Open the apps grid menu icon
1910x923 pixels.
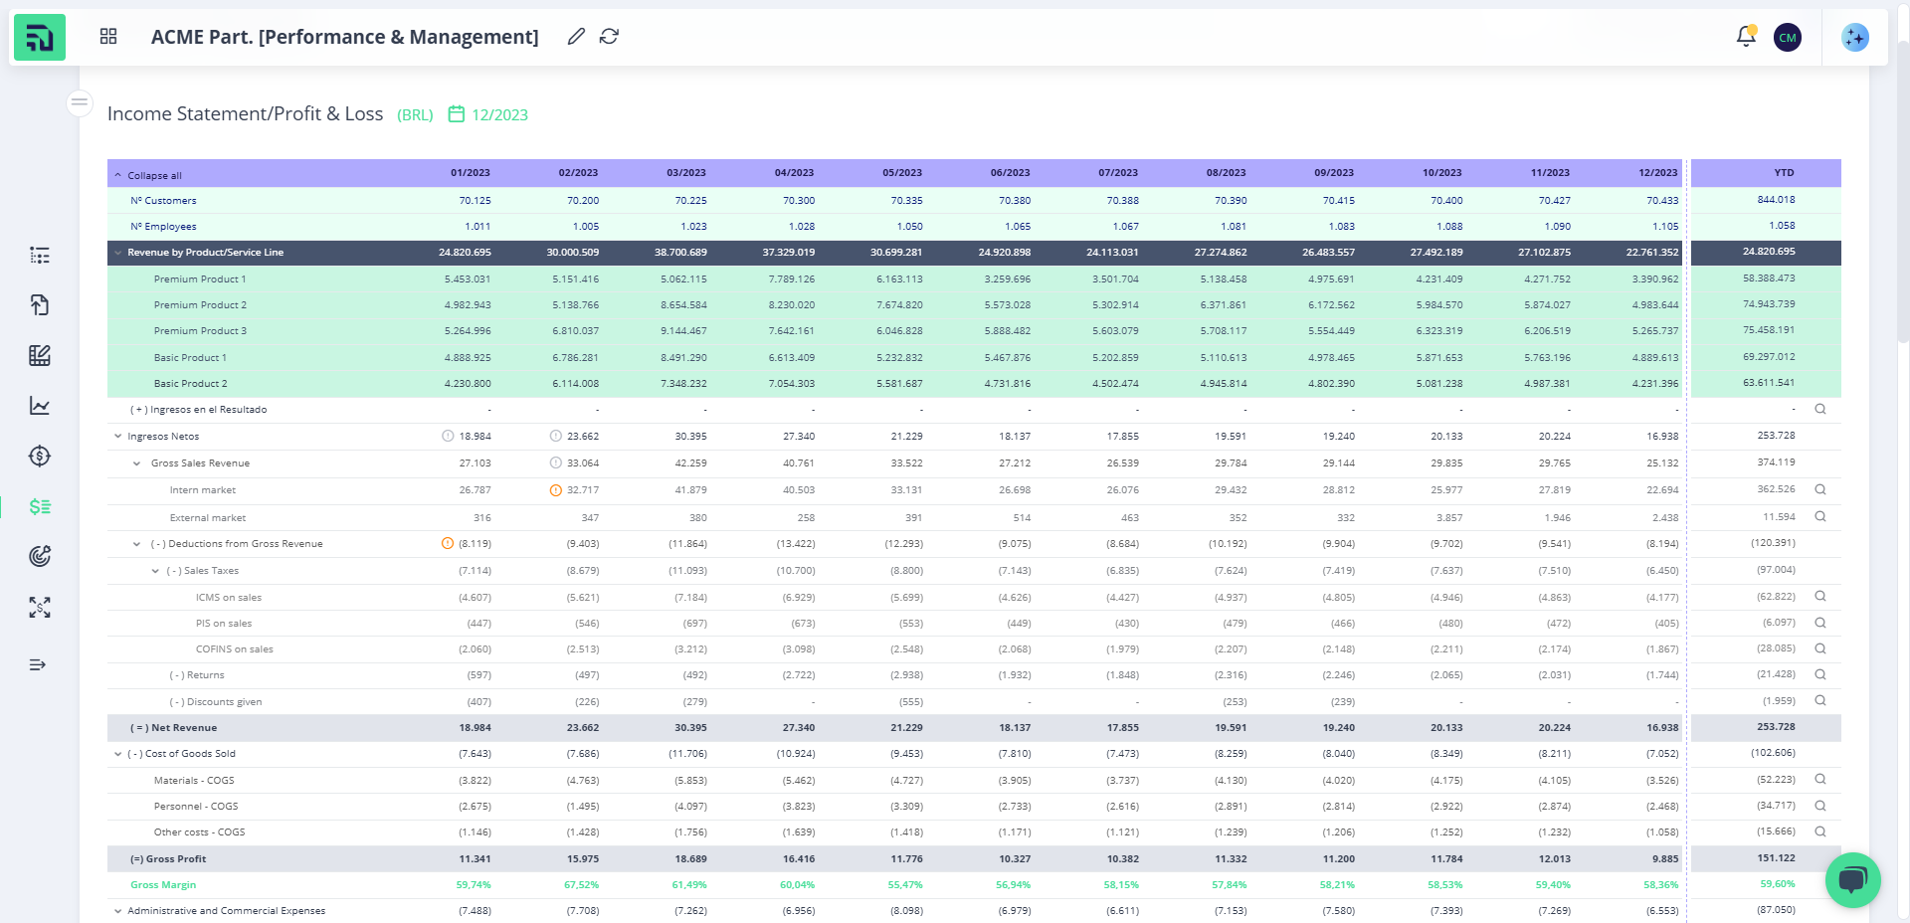click(108, 36)
